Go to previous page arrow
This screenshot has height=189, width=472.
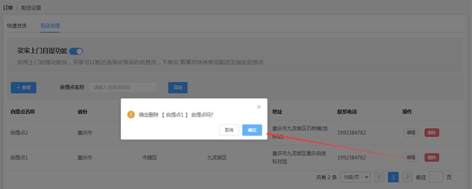click(x=379, y=177)
